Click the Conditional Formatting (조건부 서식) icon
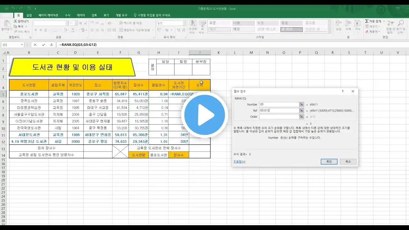 pyautogui.click(x=193, y=23)
